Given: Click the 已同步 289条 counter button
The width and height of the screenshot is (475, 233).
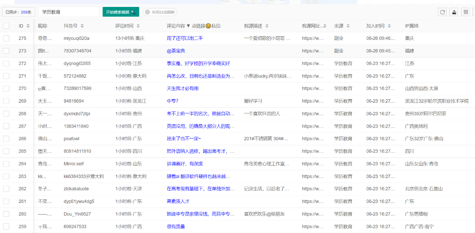Looking at the screenshot, I should coord(18,12).
